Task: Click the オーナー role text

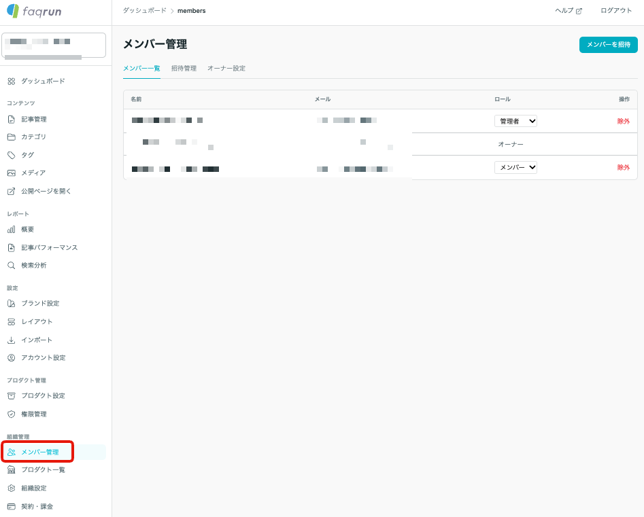Action: click(x=511, y=145)
